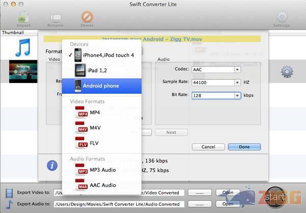Click the film strip Export Video icon
This screenshot has height=213, width=306.
coord(9,193)
